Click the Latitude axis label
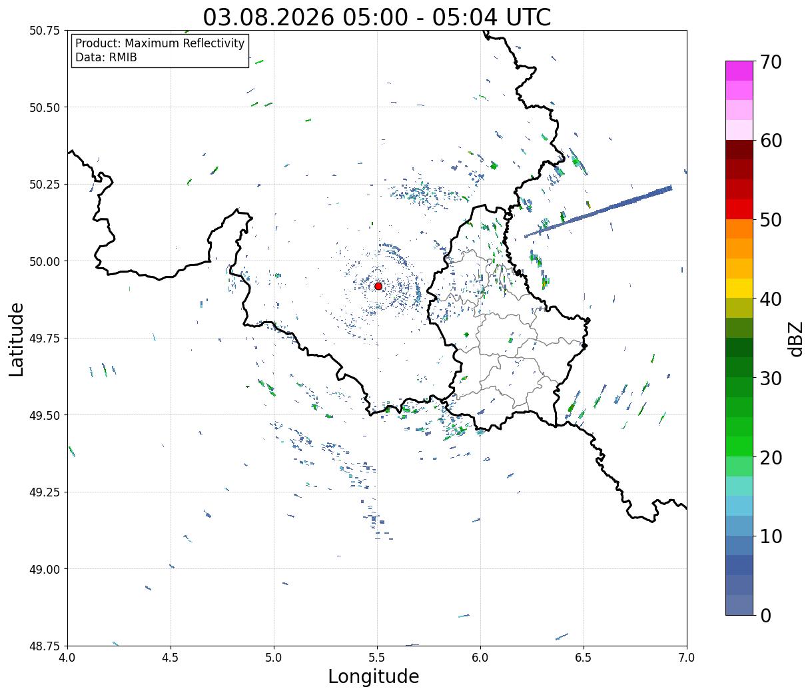Screen dimensions: 812x693 [x=17, y=339]
